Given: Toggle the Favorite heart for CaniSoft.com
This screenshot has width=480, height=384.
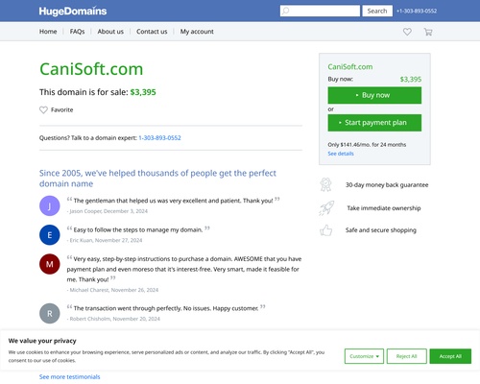Looking at the screenshot, I should click(x=43, y=109).
